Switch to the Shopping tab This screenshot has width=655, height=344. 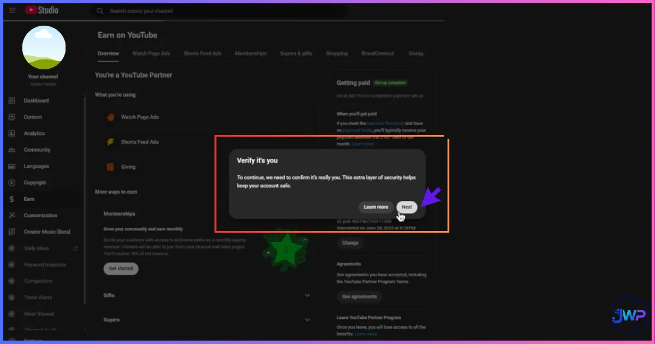(x=337, y=54)
